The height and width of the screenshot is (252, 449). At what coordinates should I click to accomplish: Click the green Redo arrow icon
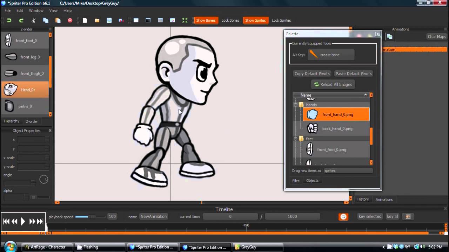(x=21, y=20)
